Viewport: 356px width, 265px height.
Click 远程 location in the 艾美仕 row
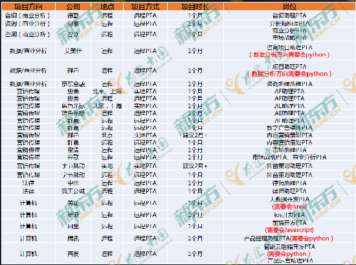coord(107,51)
